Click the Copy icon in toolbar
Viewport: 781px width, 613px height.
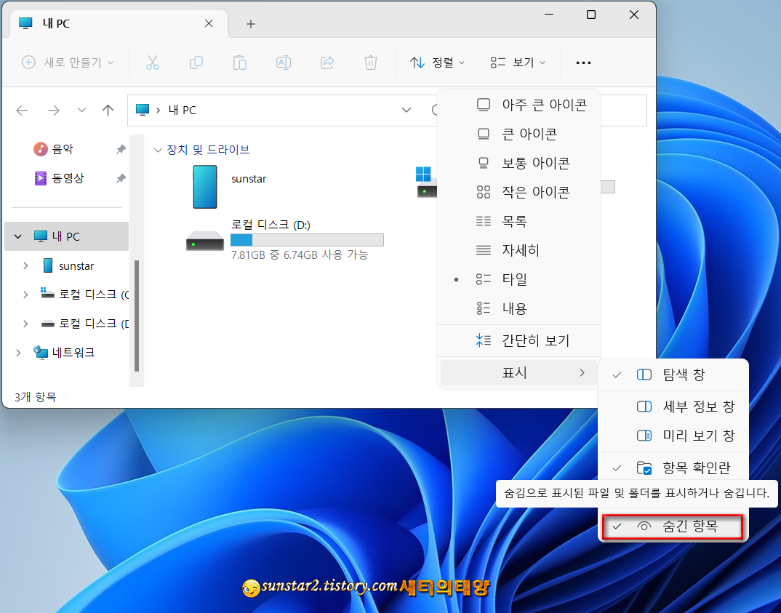click(x=196, y=63)
